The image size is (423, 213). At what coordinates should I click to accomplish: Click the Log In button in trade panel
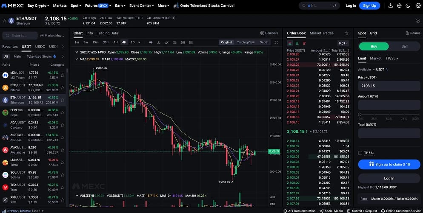(389, 178)
